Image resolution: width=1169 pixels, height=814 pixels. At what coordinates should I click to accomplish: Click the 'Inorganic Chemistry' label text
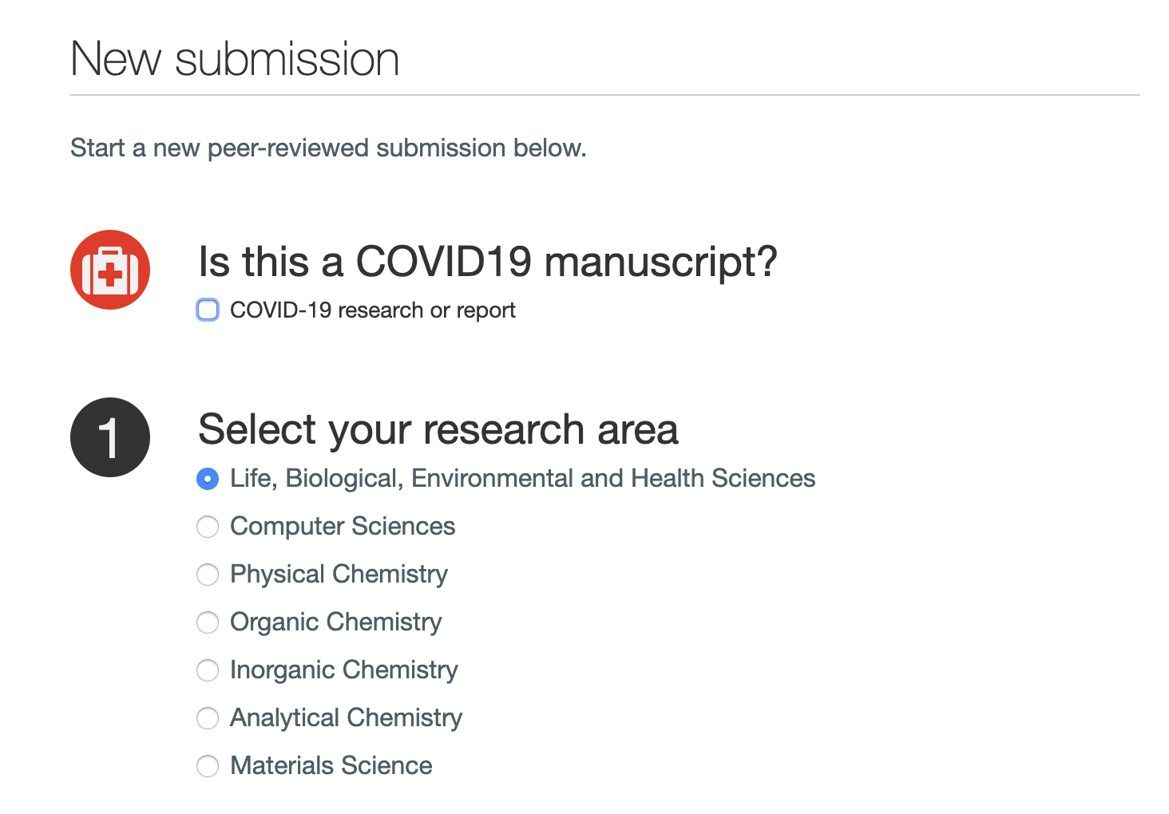[344, 670]
